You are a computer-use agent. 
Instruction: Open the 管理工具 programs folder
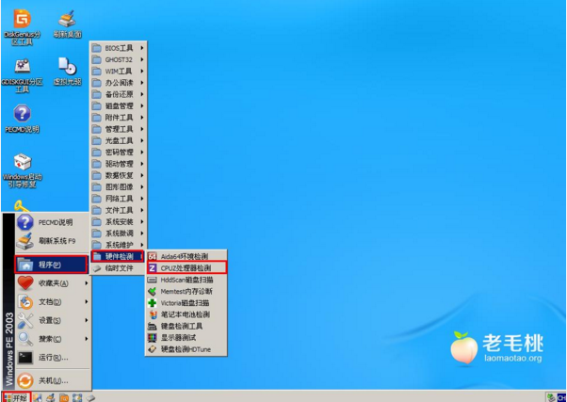point(118,129)
